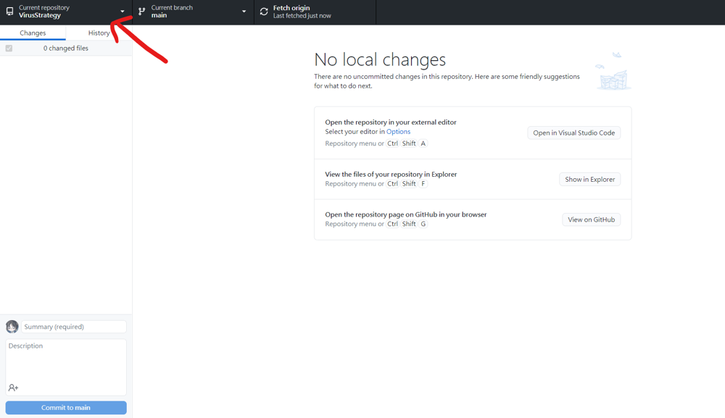The height and width of the screenshot is (418, 725).
Task: Click the illustration beside No local changes
Action: [x=613, y=72]
